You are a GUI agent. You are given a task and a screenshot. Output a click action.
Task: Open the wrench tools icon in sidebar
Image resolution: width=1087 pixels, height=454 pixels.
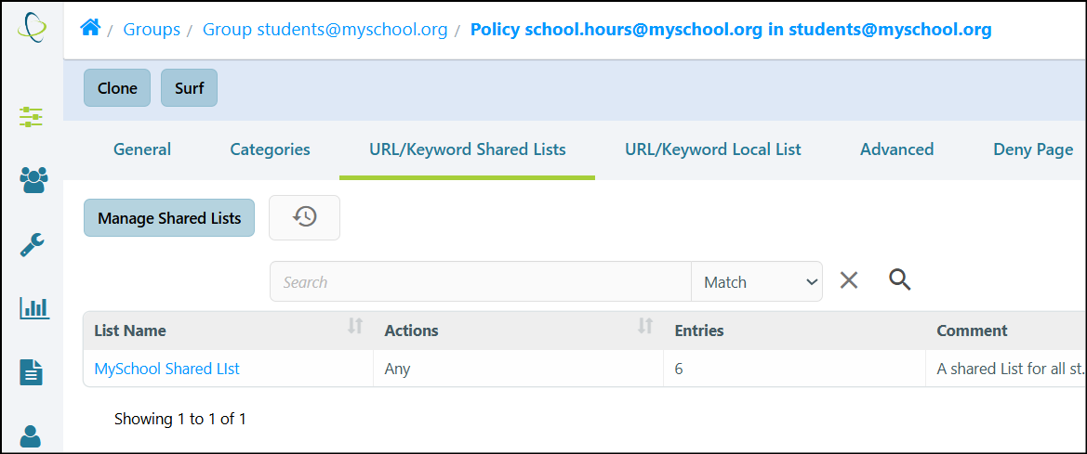(x=32, y=244)
